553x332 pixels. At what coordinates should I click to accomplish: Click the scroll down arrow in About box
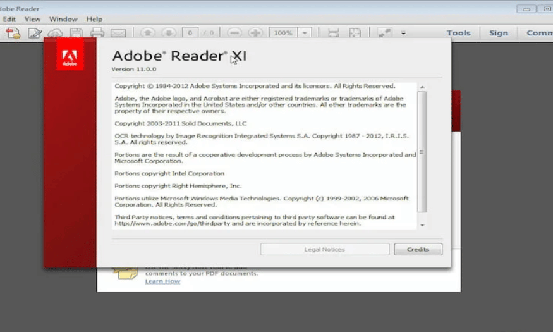point(422,225)
